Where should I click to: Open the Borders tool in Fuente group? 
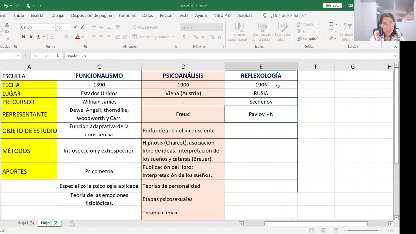pyautogui.click(x=52, y=37)
